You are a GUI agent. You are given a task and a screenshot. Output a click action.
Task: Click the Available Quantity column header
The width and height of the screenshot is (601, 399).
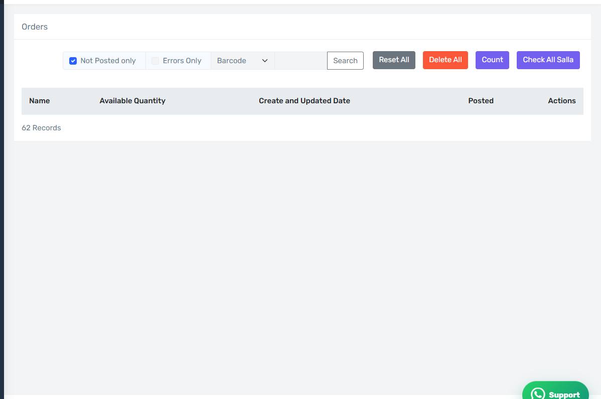[132, 101]
